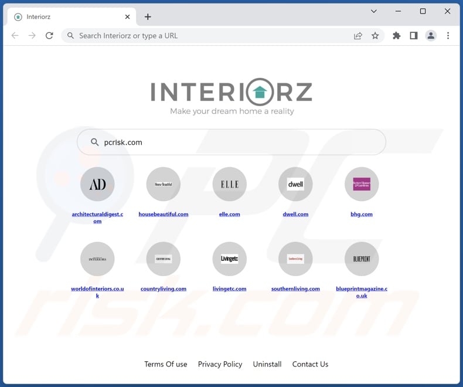Viewport: 463px width, 387px height.
Task: Open the user profile avatar
Action: (x=431, y=36)
